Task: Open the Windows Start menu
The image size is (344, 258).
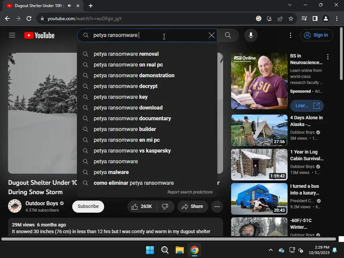Action: pyautogui.click(x=150, y=250)
